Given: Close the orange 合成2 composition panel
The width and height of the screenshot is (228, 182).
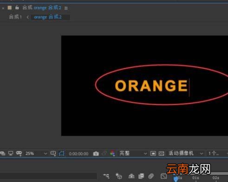Looking at the screenshot, I should tap(3, 8).
